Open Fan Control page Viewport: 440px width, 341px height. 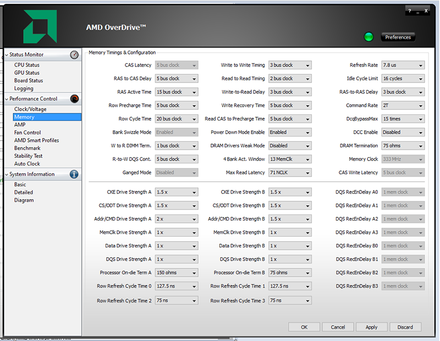click(x=28, y=133)
